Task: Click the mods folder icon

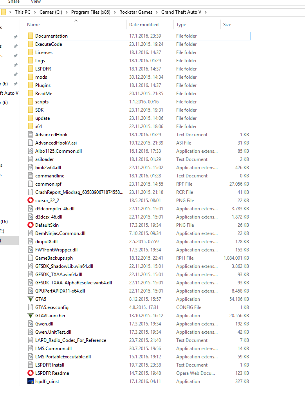Action: click(x=31, y=77)
